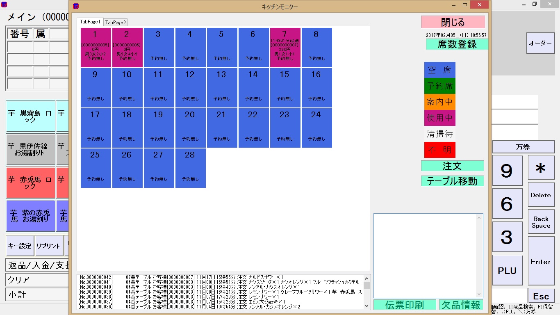
Task: Select table 28 tile
Action: pyautogui.click(x=190, y=168)
